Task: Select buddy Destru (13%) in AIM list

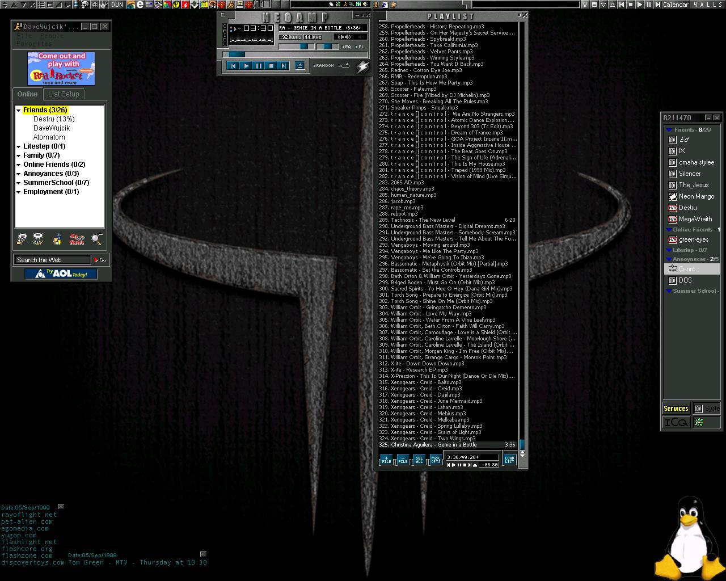Action: (x=54, y=119)
